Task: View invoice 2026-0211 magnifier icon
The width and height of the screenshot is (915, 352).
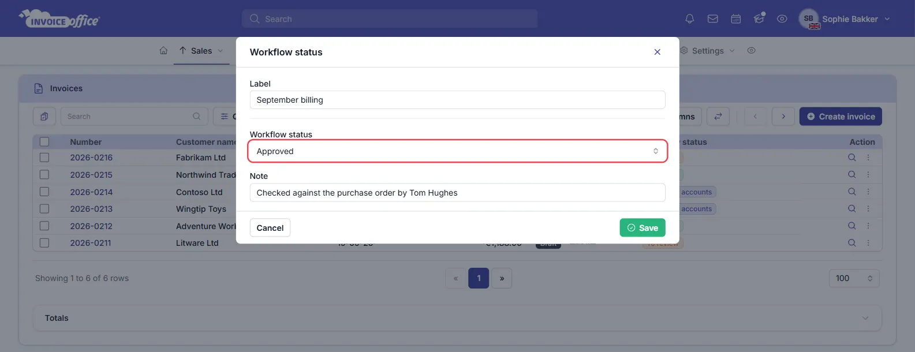Action: point(851,243)
